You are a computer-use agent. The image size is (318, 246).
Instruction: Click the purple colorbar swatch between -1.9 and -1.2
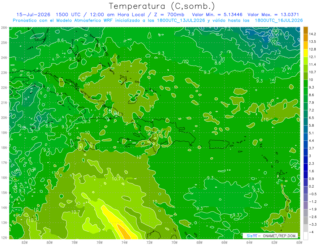tap(306, 205)
